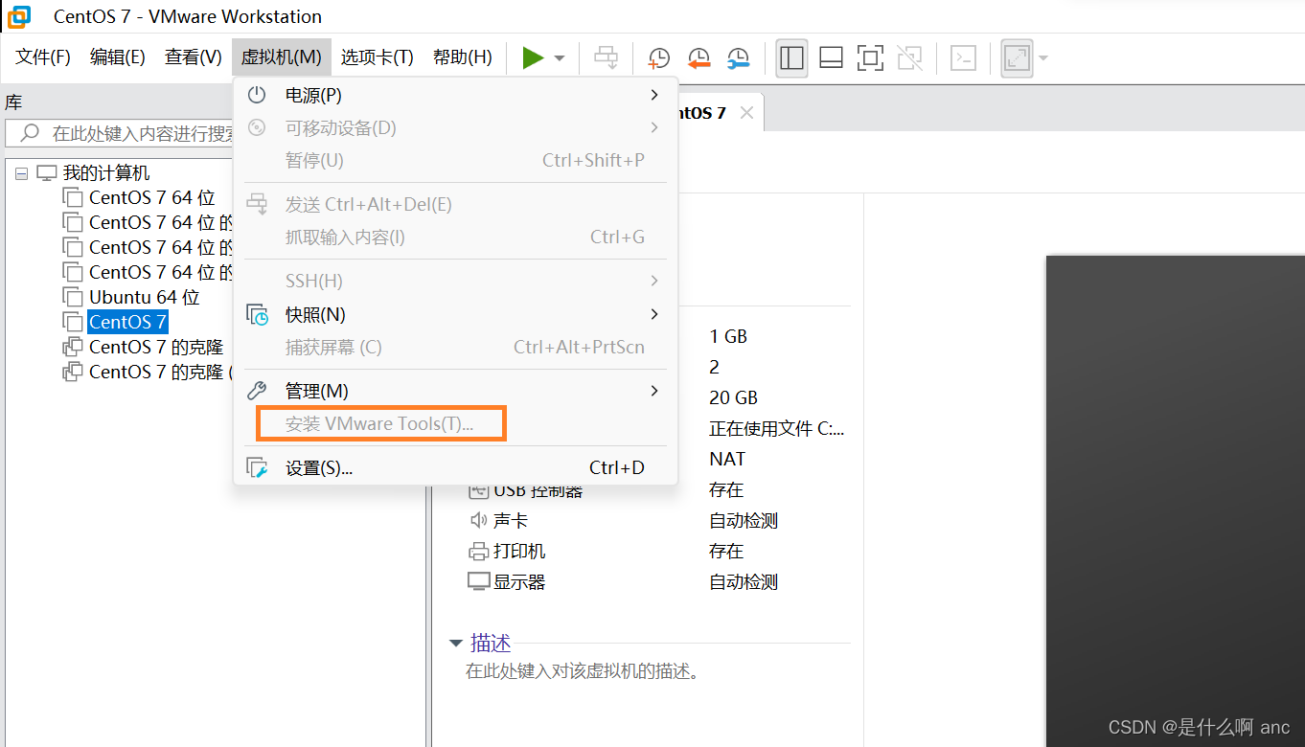This screenshot has width=1305, height=747.
Task: Open the 编辑(E) menu
Action: [x=117, y=57]
